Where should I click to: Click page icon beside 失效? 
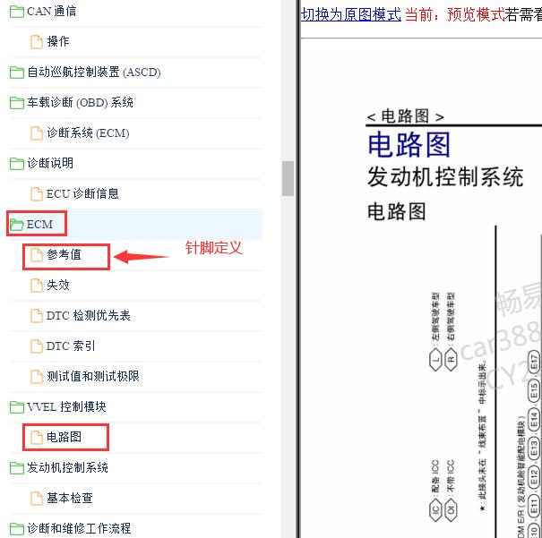tap(37, 286)
